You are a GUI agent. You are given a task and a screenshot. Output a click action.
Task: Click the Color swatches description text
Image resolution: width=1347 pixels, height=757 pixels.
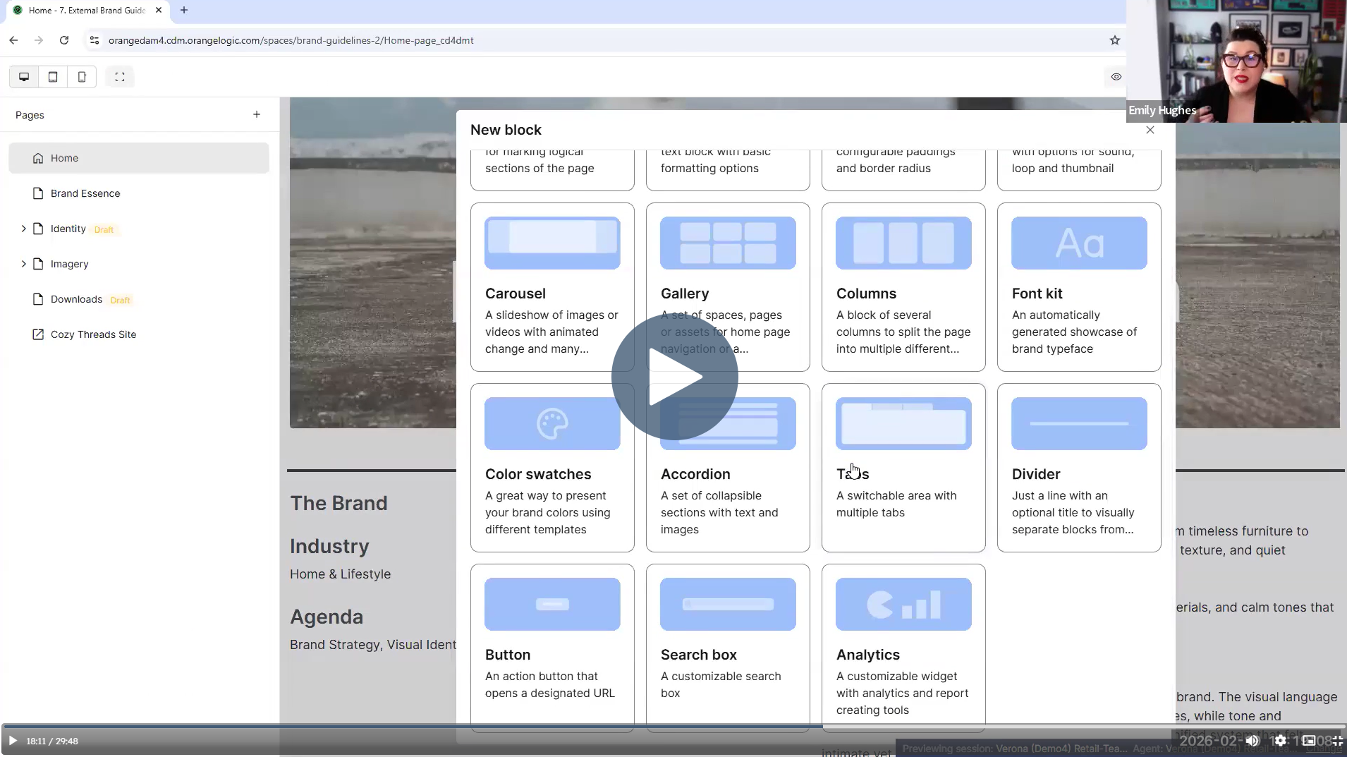pos(548,512)
